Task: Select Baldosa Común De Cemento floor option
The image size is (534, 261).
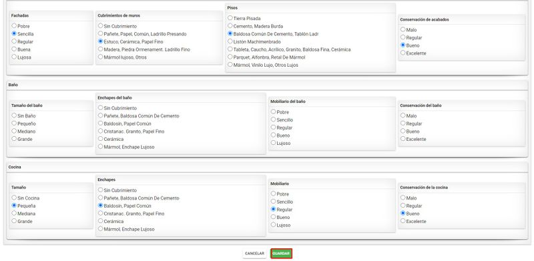Action: pos(230,34)
